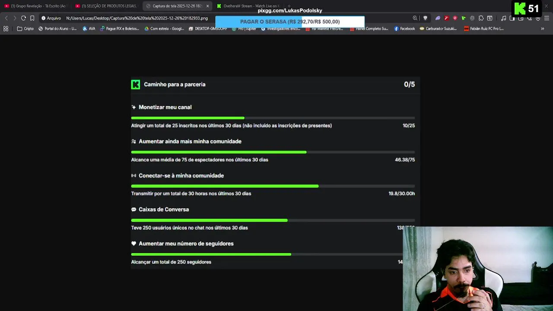The image size is (553, 311).
Task: Click the 10/25 subscribers value
Action: [x=409, y=126]
